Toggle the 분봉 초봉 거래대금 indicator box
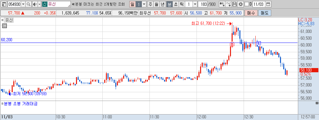 (x=3, y=104)
